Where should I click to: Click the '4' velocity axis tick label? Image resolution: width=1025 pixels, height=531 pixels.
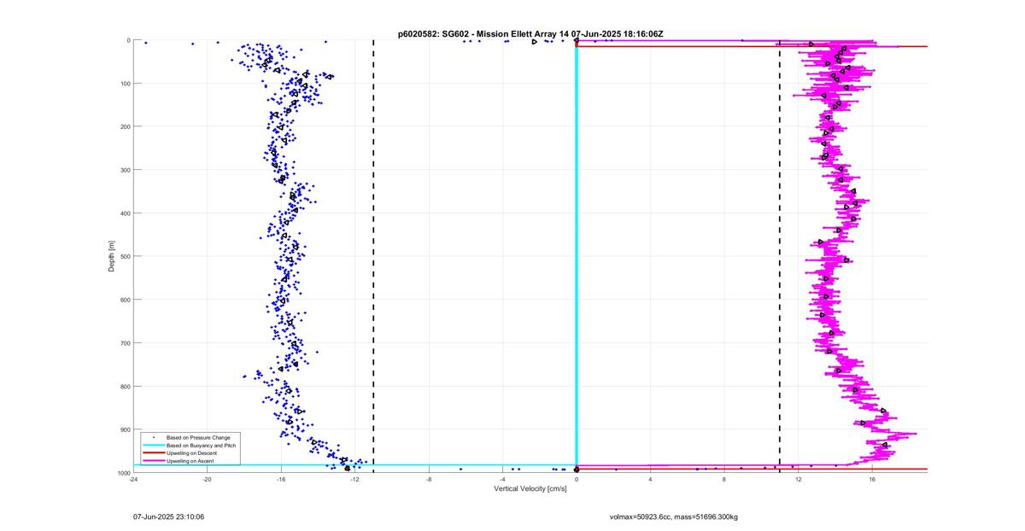point(651,480)
